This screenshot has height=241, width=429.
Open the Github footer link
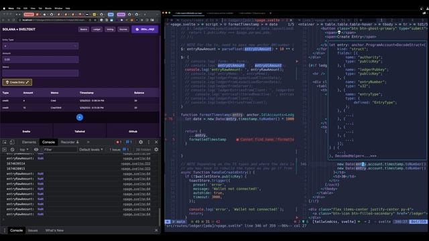(x=133, y=131)
